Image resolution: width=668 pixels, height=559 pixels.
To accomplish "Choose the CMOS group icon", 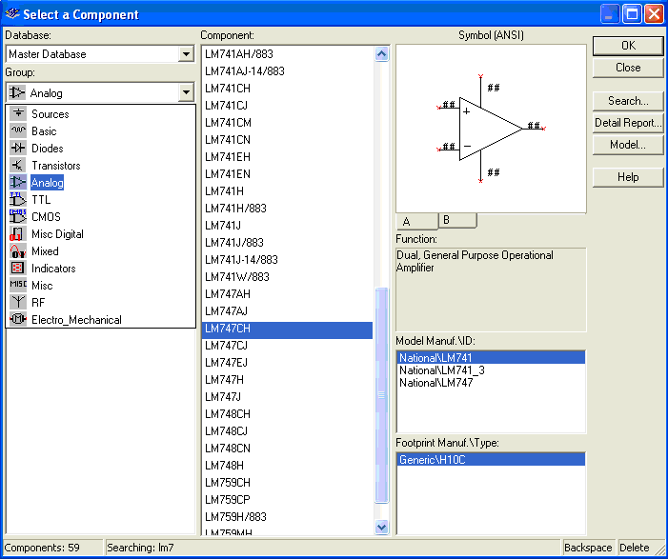I will (x=18, y=217).
